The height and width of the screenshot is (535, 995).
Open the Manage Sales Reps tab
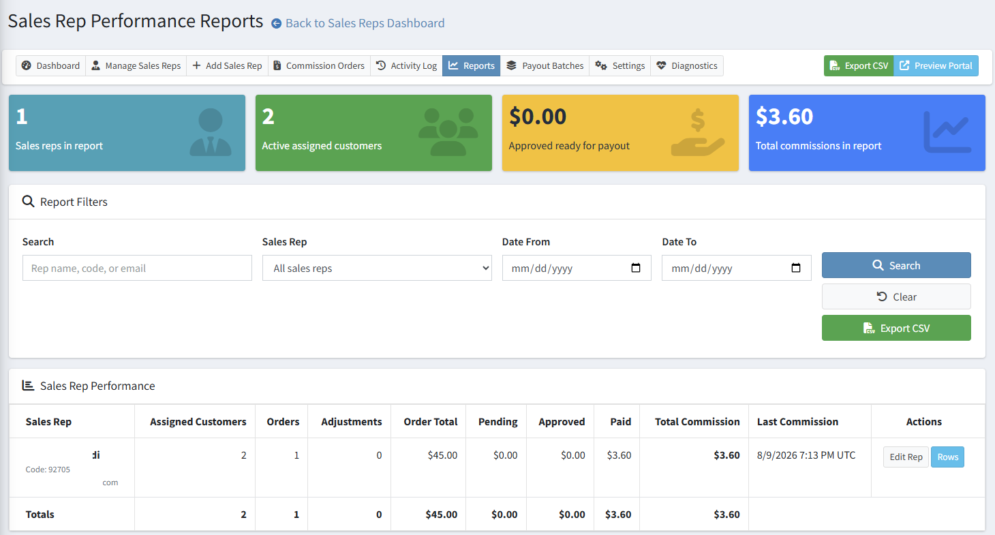(136, 65)
